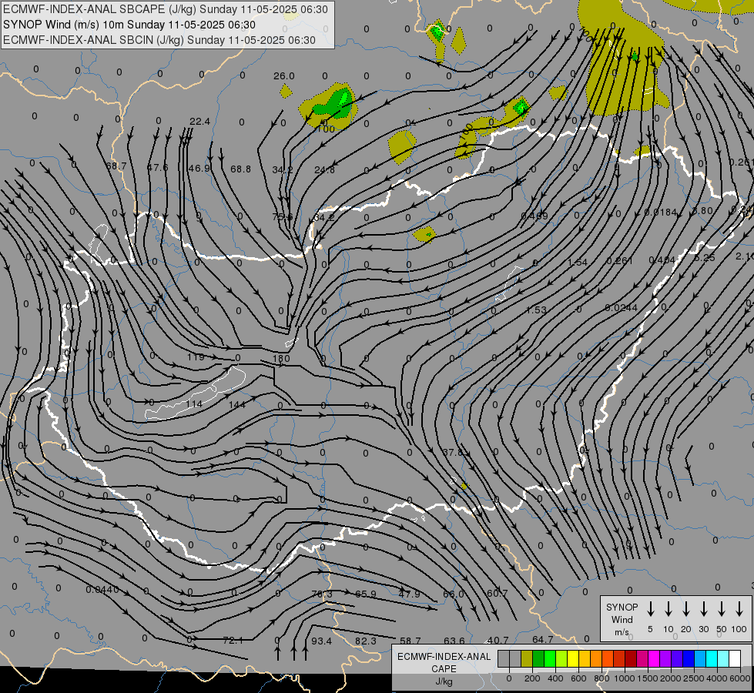Image resolution: width=754 pixels, height=693 pixels.
Task: Click the 64.7 value on the map
Action: point(542,639)
